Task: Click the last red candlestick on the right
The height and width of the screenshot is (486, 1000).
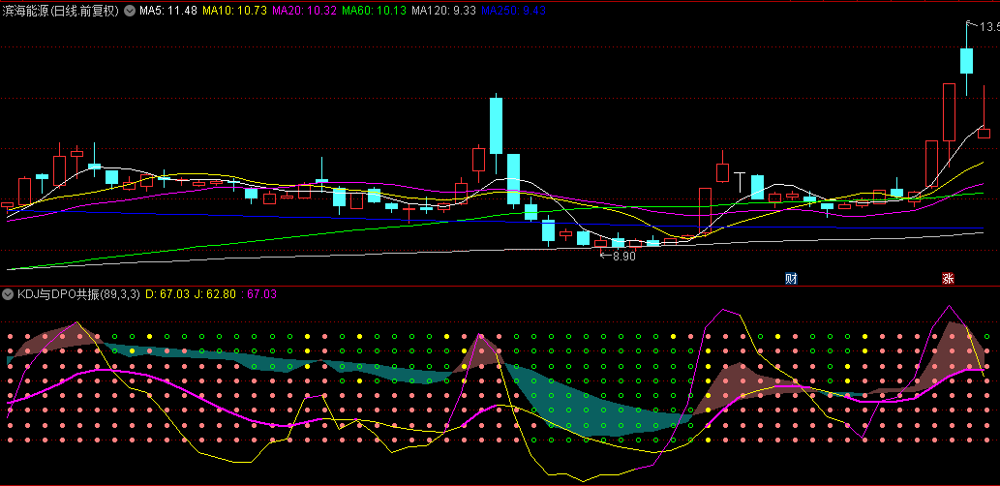Action: pyautogui.click(x=985, y=134)
